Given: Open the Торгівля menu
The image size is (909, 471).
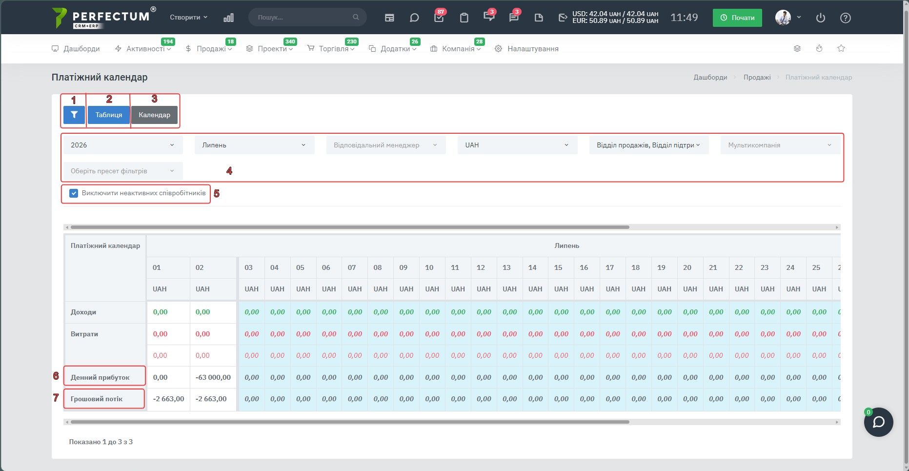Looking at the screenshot, I should point(331,49).
